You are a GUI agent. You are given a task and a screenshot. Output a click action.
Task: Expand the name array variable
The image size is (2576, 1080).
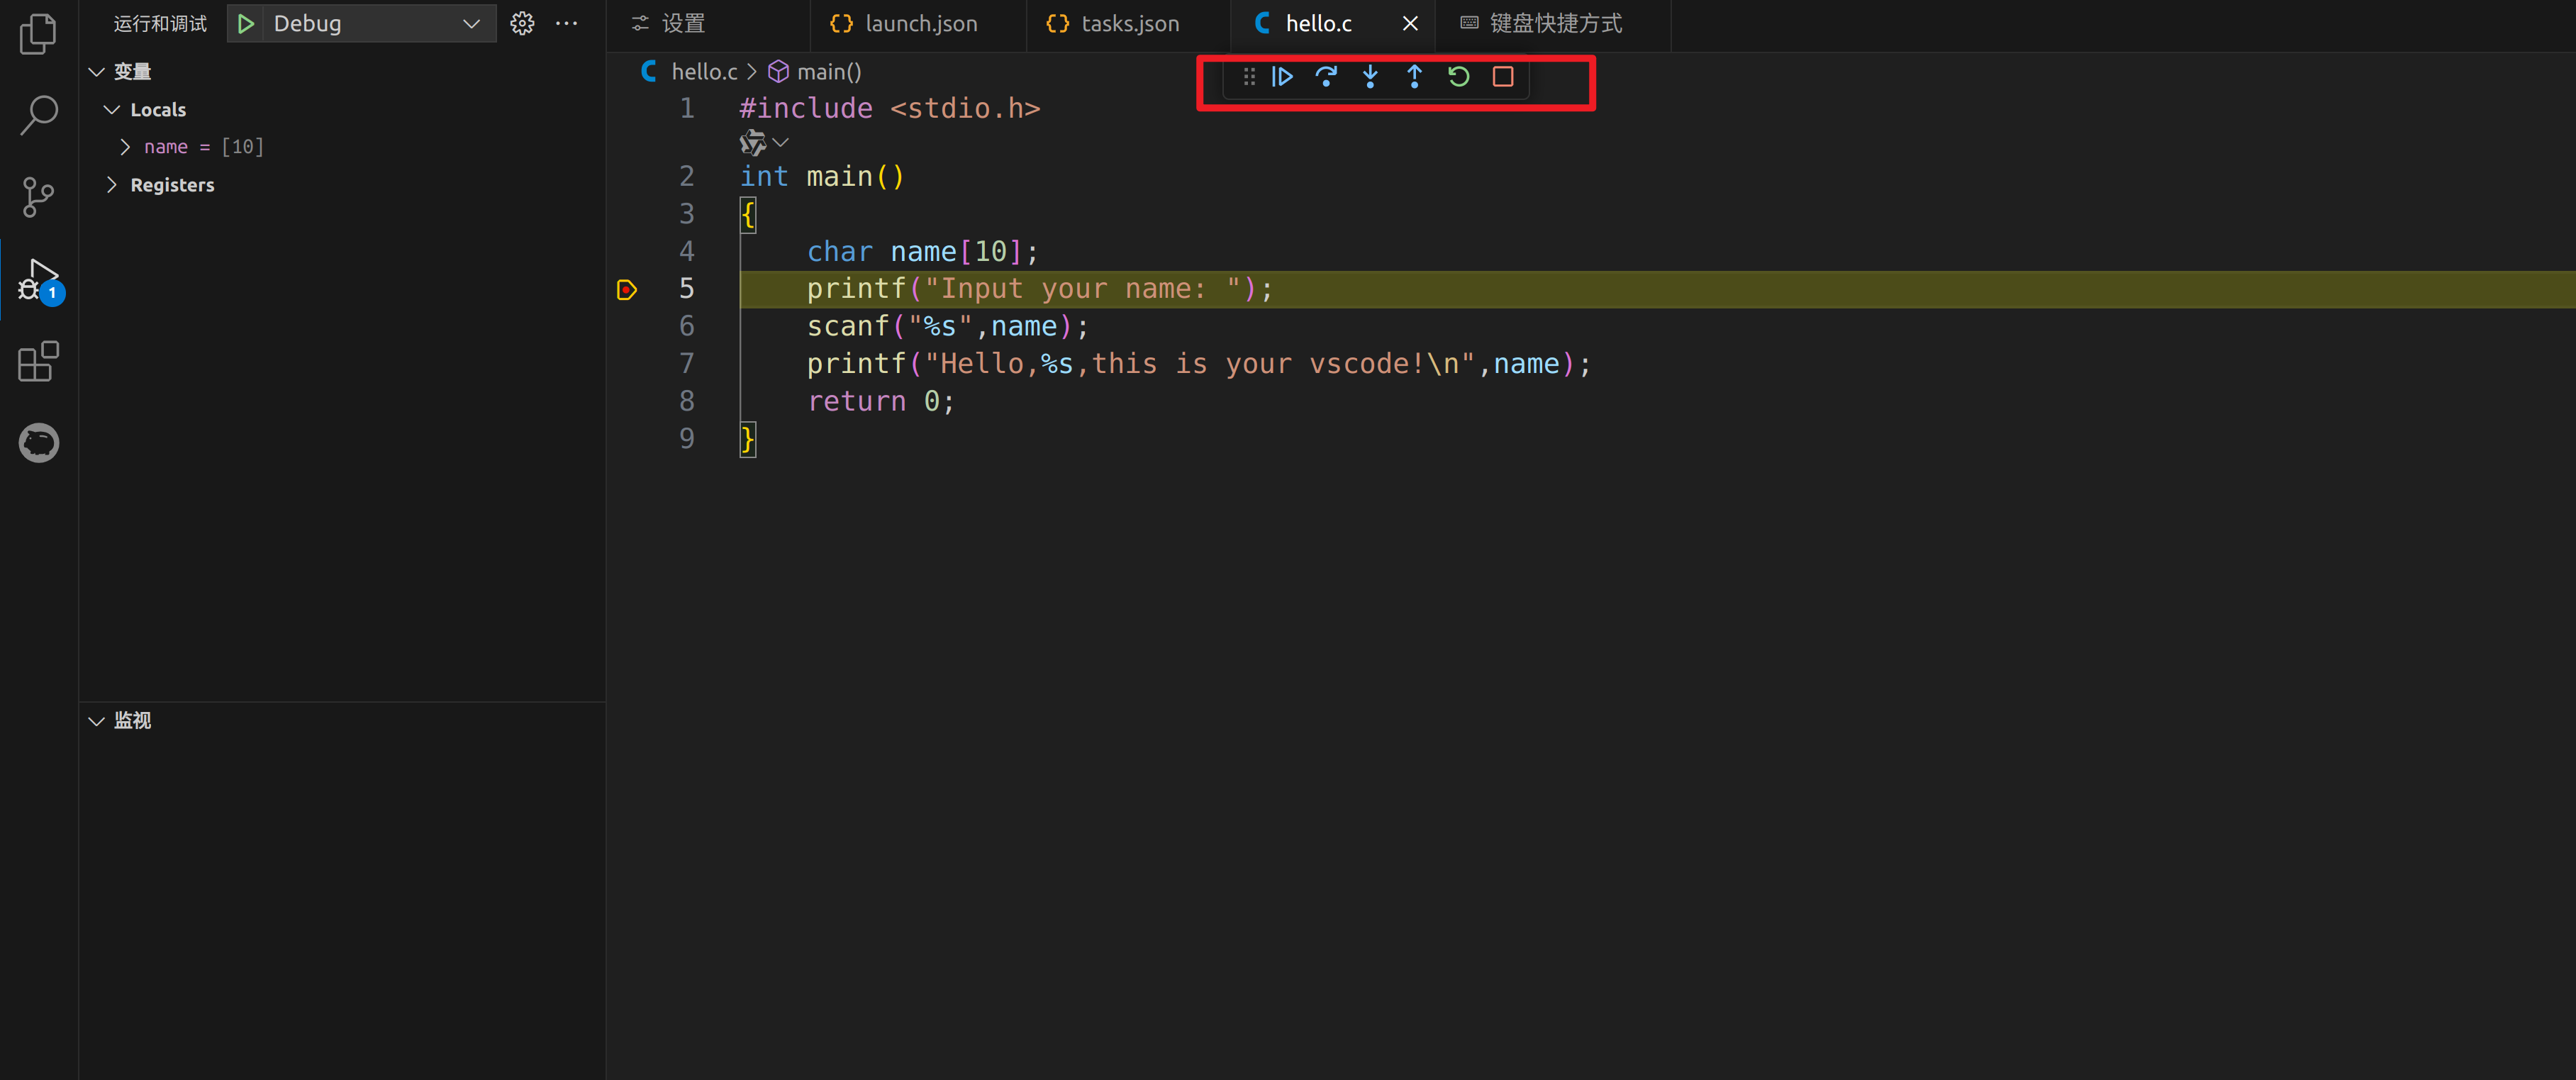(x=125, y=147)
